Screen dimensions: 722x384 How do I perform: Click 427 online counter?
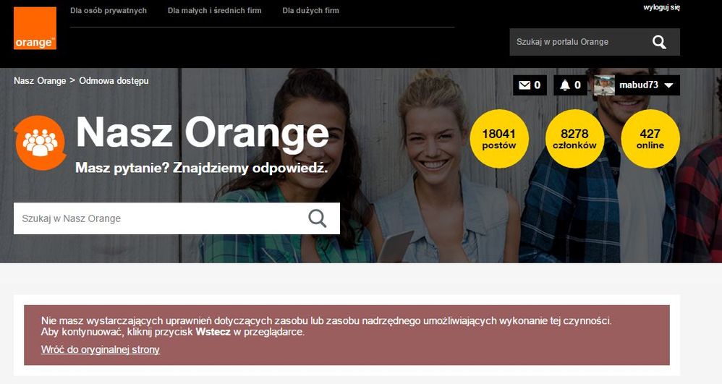click(x=650, y=139)
